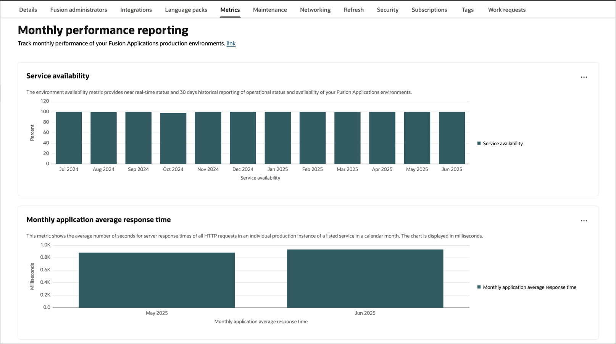616x344 pixels.
Task: Open the Work requests tab
Action: click(506, 10)
